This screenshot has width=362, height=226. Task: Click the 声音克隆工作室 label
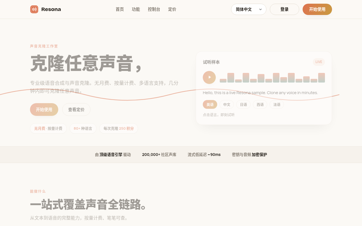tap(44, 46)
